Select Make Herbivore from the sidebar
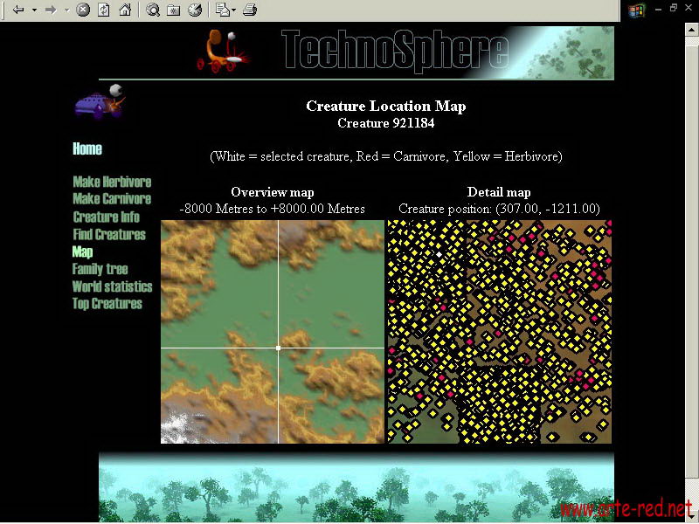The image size is (699, 524). [x=112, y=182]
